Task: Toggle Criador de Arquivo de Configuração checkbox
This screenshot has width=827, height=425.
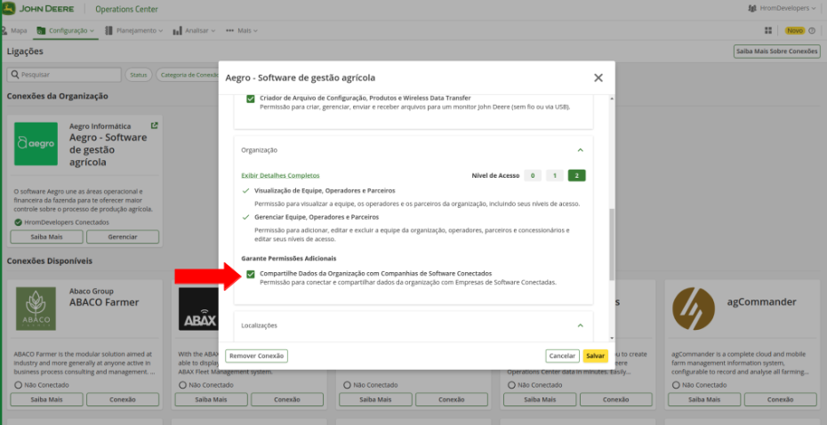Action: [251, 98]
